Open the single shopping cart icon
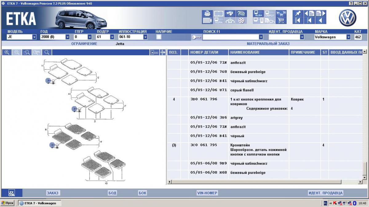 tap(281, 21)
